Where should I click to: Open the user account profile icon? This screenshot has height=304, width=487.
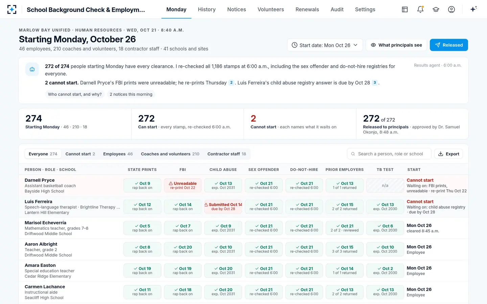(x=451, y=9)
